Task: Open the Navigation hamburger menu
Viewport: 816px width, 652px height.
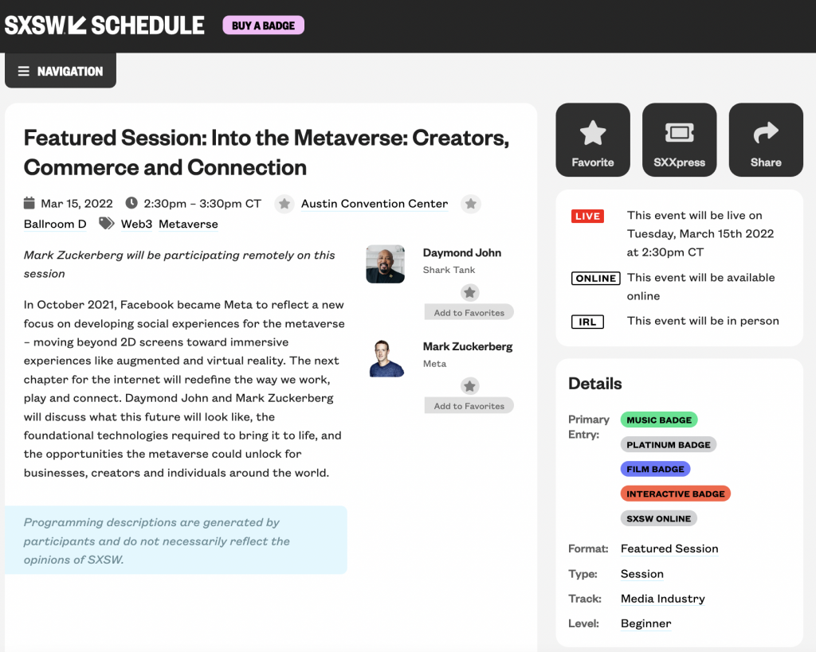Action: tap(61, 71)
